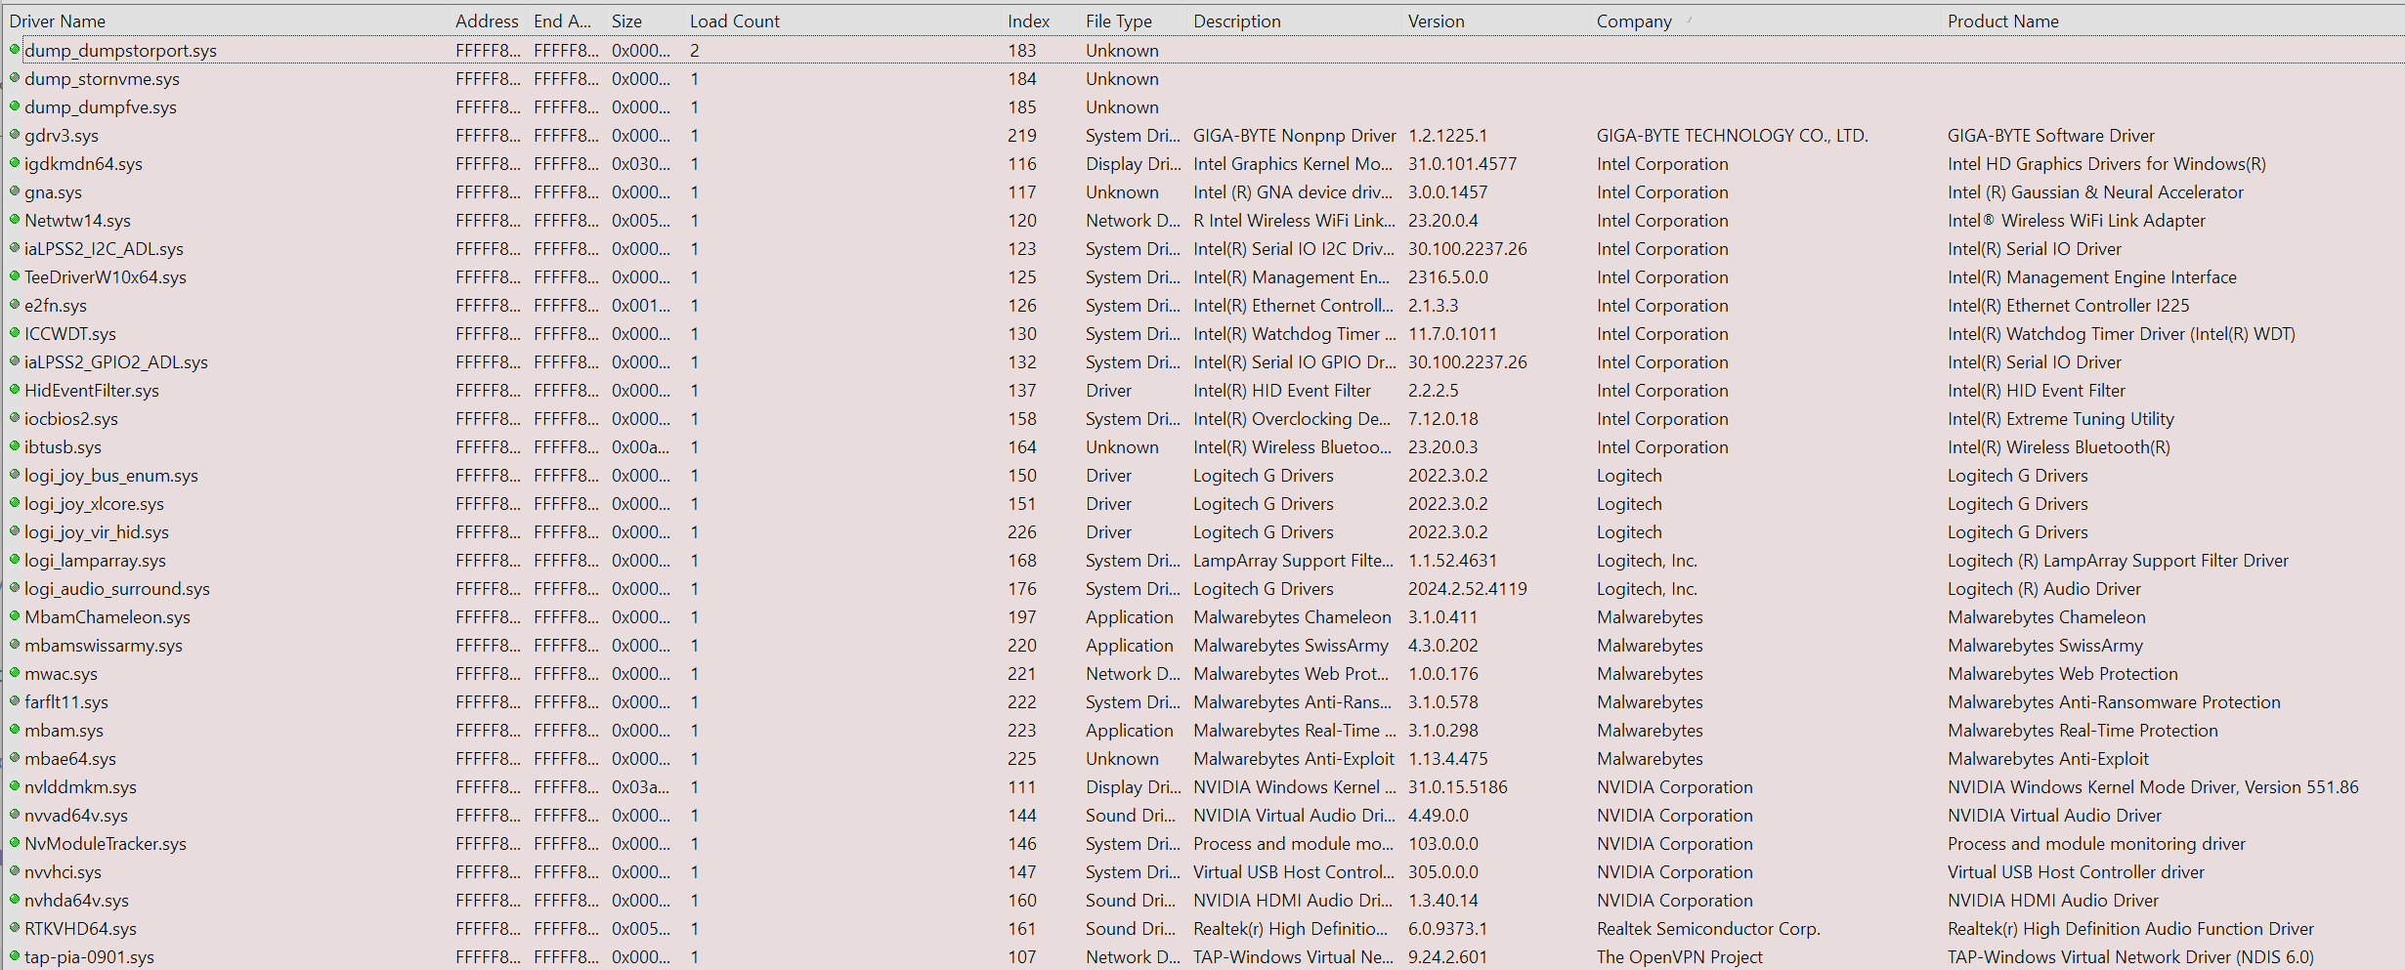The width and height of the screenshot is (2405, 970).
Task: Sort drivers by the Company column header
Action: pyautogui.click(x=1634, y=21)
